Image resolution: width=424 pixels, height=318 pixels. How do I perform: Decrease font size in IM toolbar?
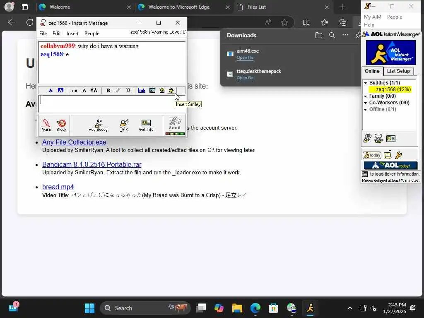coord(74,91)
